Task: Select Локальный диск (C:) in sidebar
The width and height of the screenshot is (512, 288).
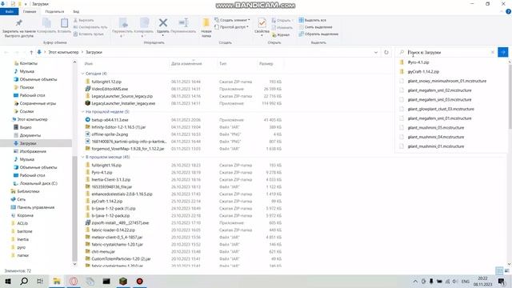Action: (38, 183)
